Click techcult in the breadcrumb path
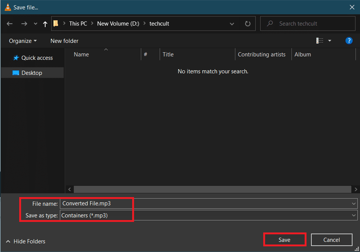 click(x=159, y=24)
